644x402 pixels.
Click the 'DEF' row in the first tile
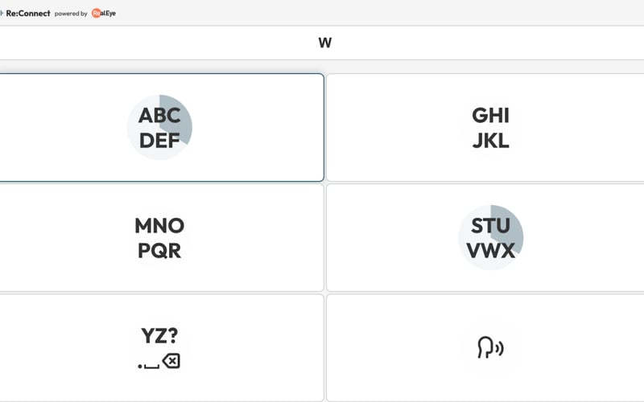coord(159,141)
